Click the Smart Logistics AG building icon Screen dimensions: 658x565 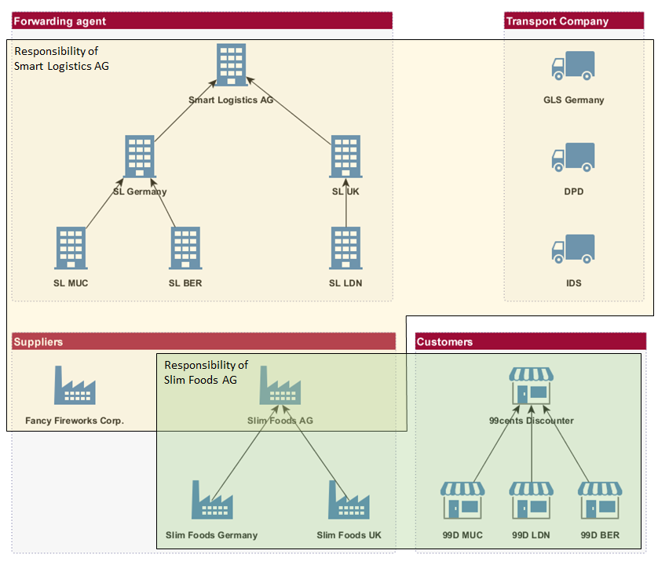(231, 64)
